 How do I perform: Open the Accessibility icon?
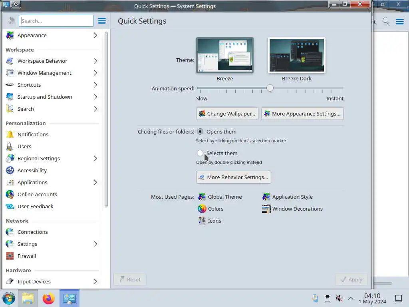point(10,170)
